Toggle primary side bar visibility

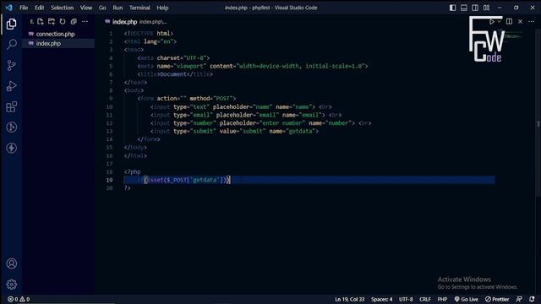coord(453,8)
